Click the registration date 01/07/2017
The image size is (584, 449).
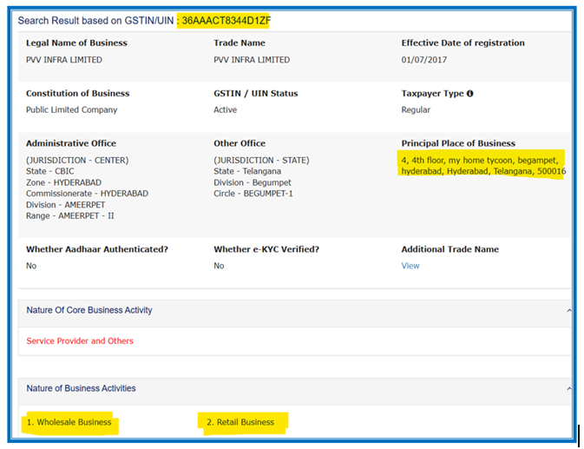tap(423, 60)
